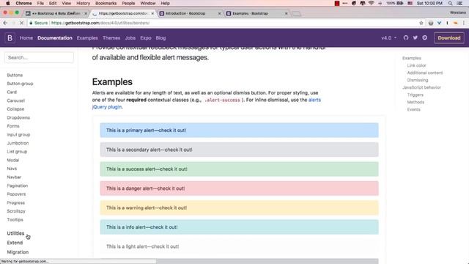Open the Chrome History menu
469x264 pixels.
pyautogui.click(x=83, y=3)
